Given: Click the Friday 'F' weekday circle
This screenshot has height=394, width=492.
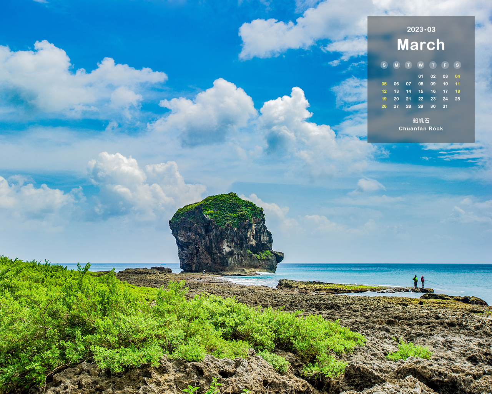Looking at the screenshot, I should (445, 65).
